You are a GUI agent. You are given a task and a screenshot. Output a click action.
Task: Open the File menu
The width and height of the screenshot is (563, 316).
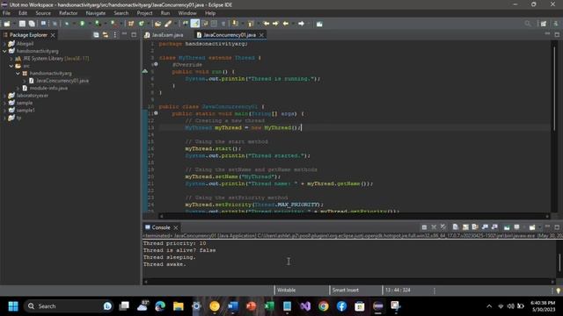(x=6, y=13)
